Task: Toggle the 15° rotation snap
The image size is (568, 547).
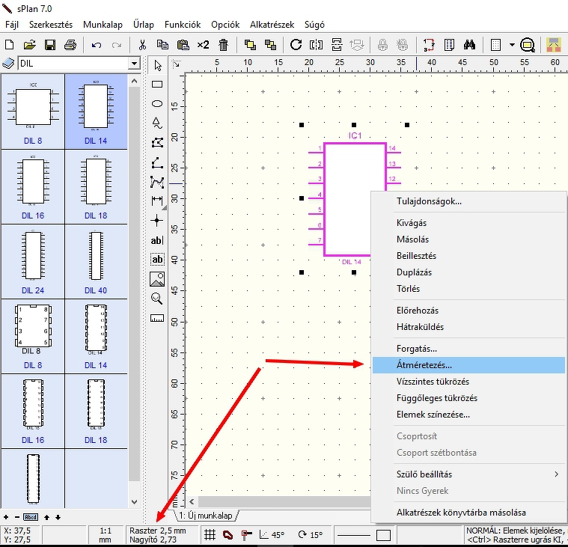Action: (311, 535)
